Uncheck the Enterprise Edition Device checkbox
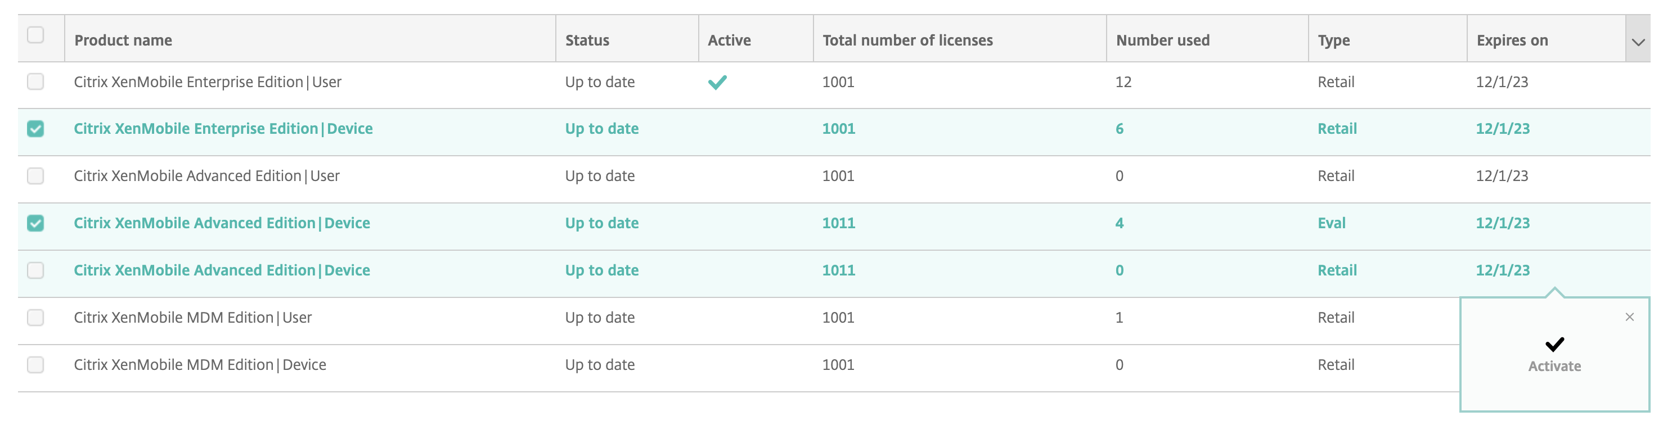The width and height of the screenshot is (1663, 425). [x=35, y=129]
